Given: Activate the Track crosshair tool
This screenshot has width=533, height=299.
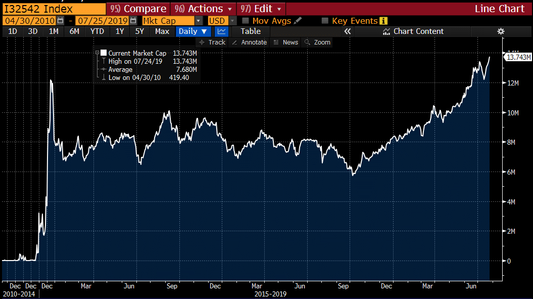Looking at the screenshot, I should (212, 42).
